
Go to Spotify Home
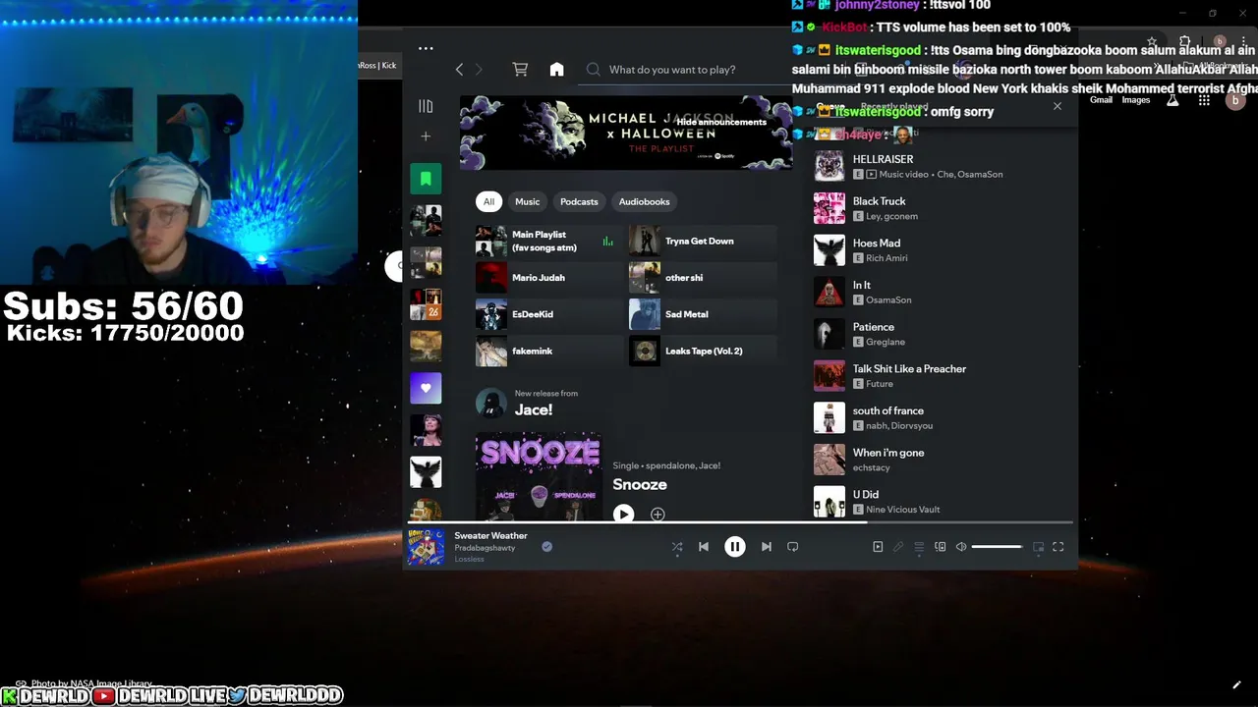[556, 70]
